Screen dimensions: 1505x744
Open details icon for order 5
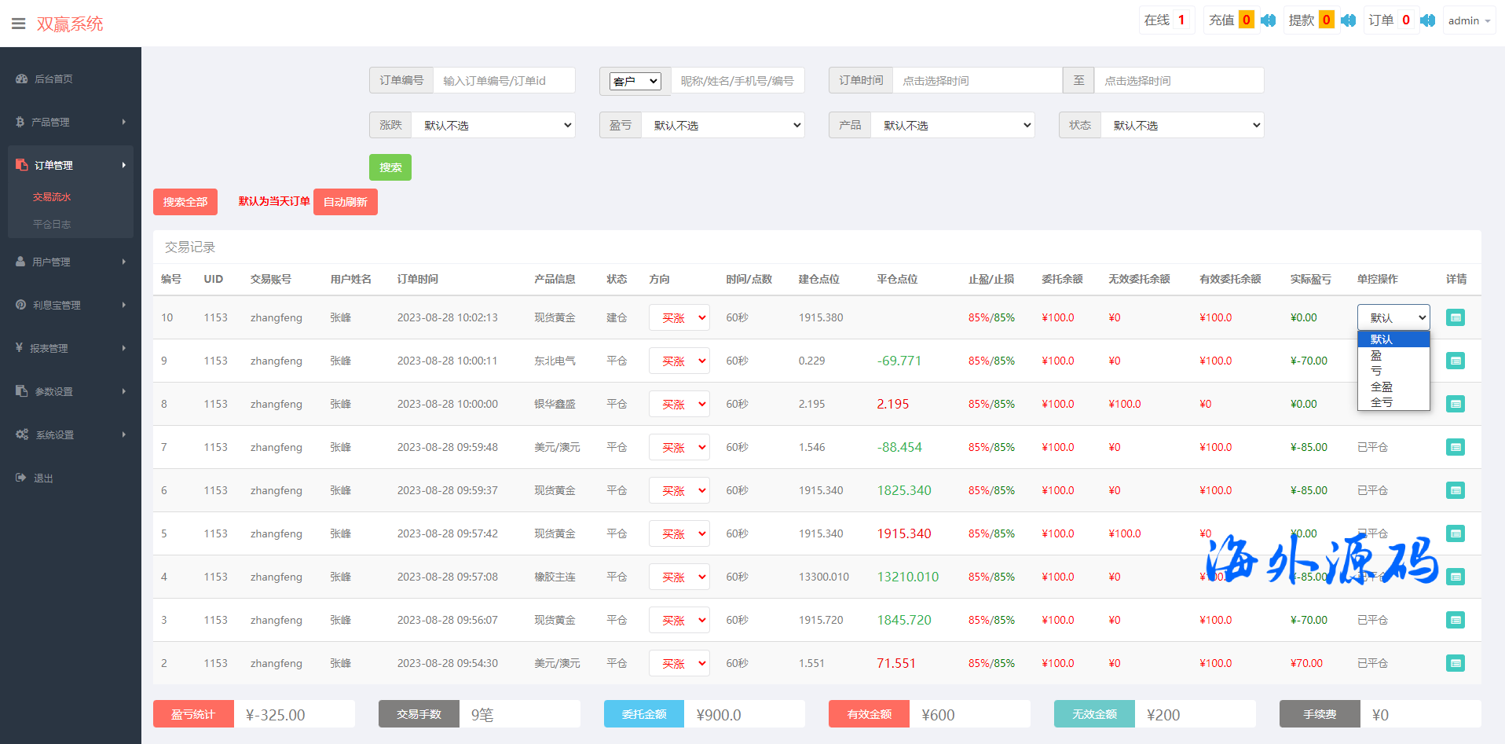(x=1455, y=533)
